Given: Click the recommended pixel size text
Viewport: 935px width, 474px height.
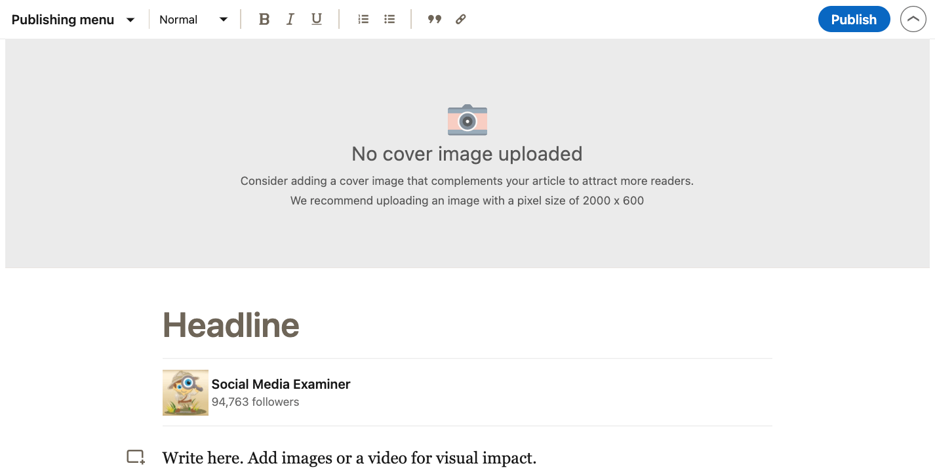Looking at the screenshot, I should coord(467,201).
